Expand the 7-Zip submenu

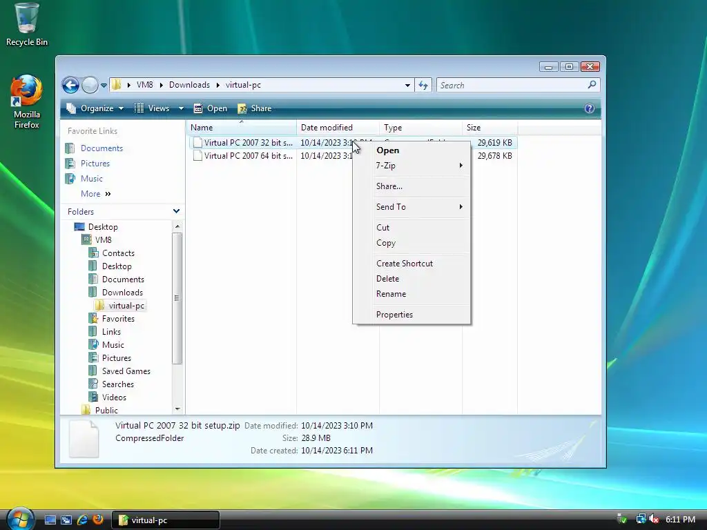pos(411,166)
